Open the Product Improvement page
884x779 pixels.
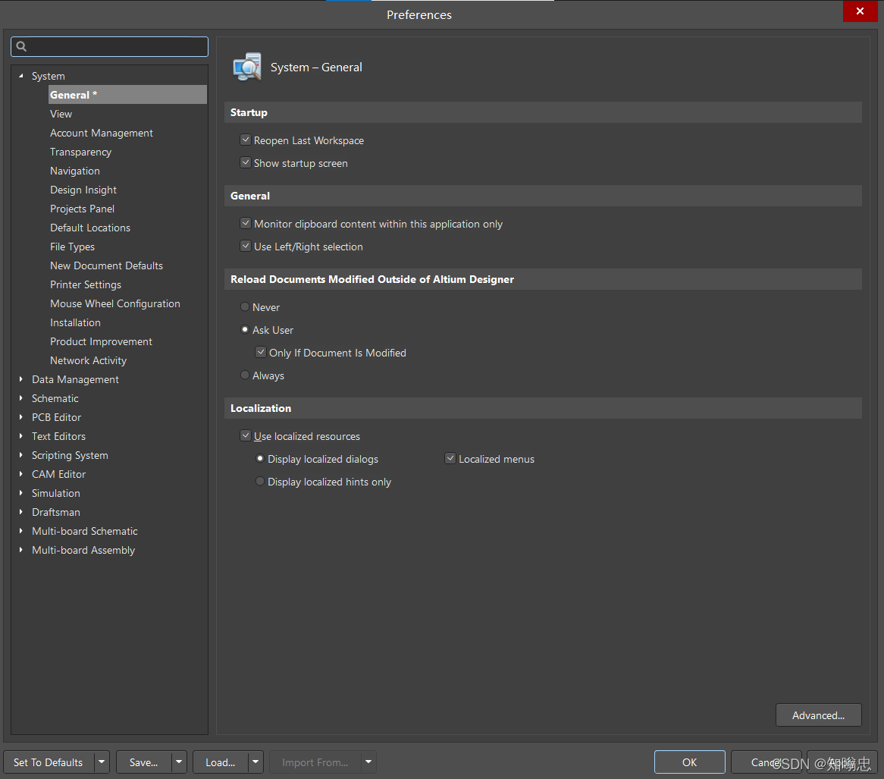click(102, 341)
